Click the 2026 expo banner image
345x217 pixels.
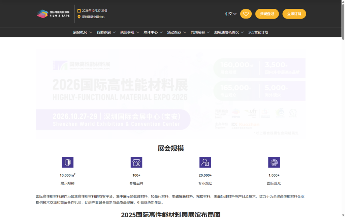[x=172, y=91]
